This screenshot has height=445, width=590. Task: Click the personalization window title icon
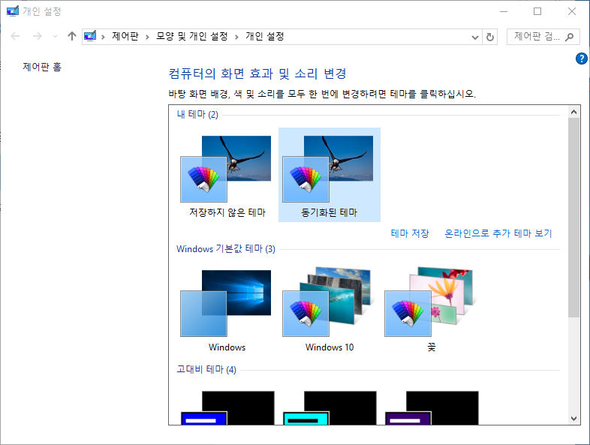point(11,11)
